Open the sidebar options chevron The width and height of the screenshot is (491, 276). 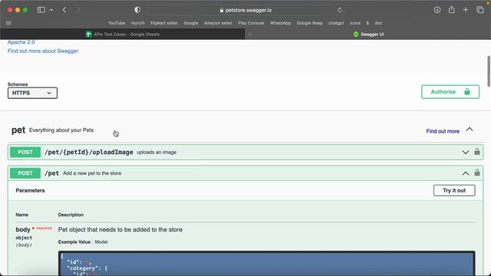coord(51,10)
